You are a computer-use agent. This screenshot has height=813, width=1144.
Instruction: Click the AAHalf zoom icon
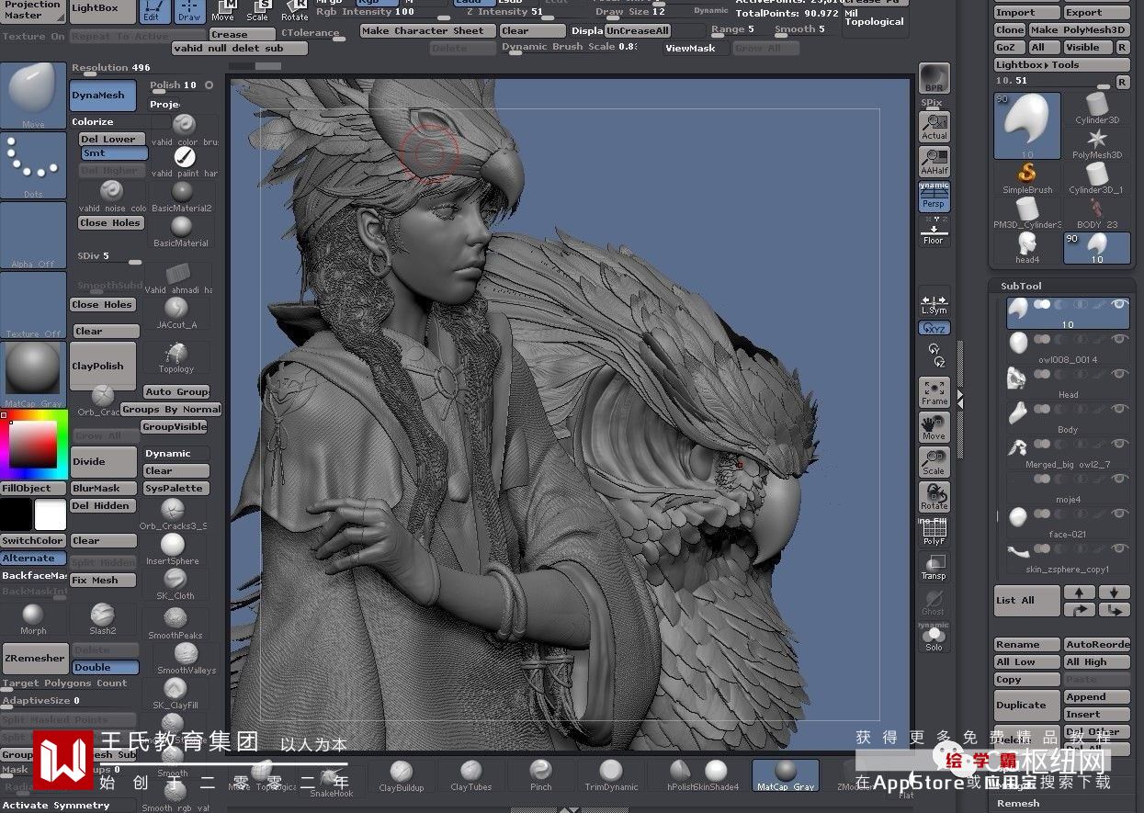(934, 162)
